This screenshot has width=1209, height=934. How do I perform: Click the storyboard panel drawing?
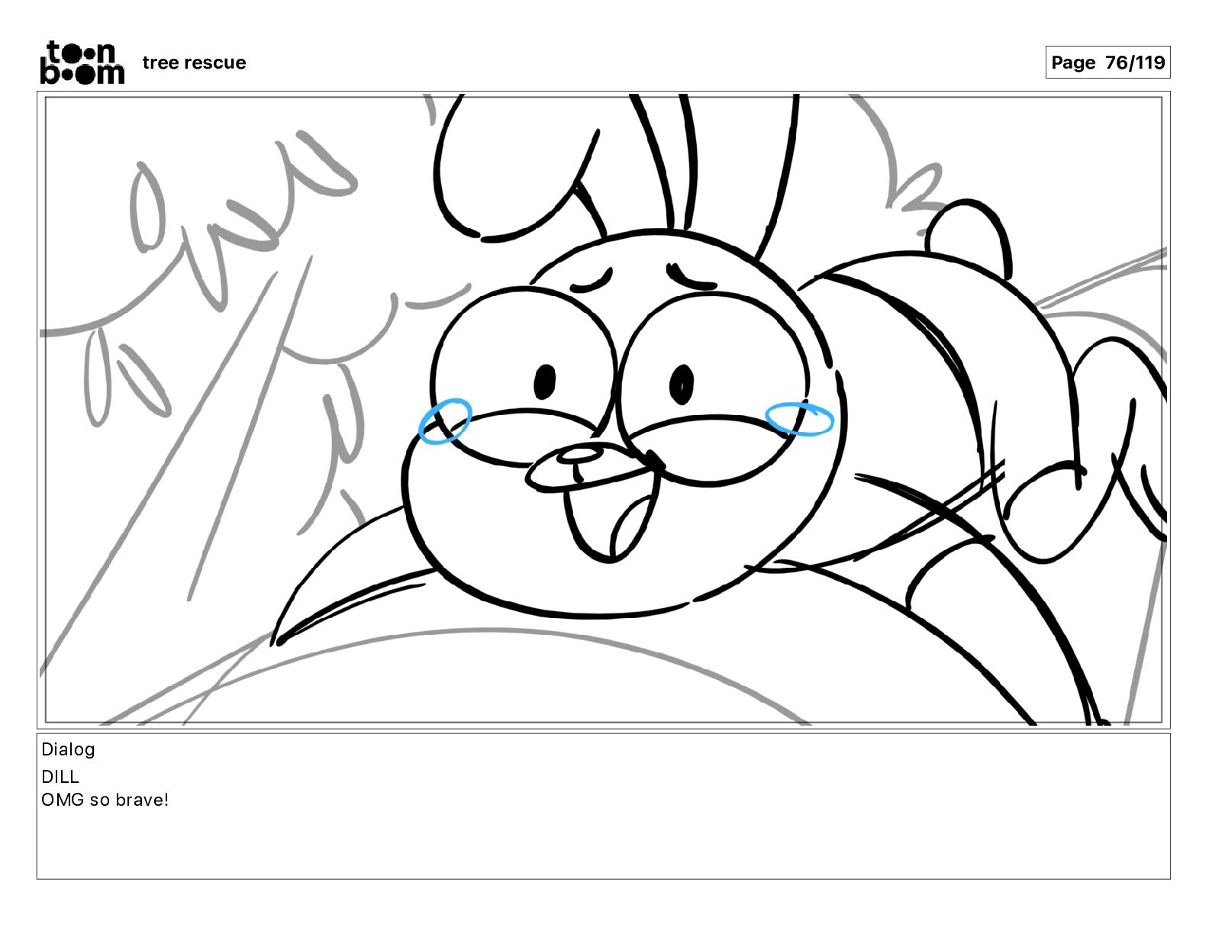point(603,410)
